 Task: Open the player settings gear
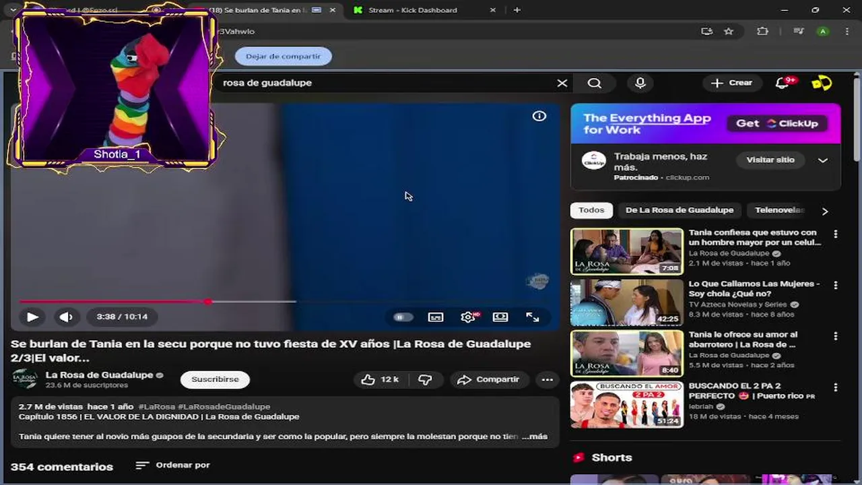coord(468,317)
